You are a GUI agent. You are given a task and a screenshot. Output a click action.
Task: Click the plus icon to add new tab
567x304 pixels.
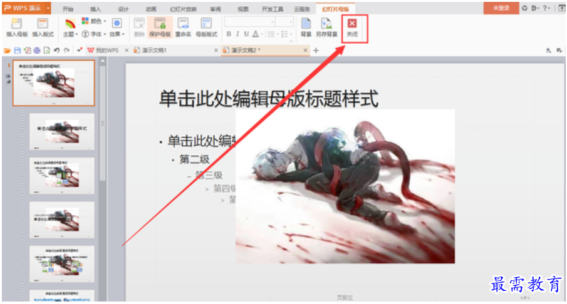[x=316, y=51]
